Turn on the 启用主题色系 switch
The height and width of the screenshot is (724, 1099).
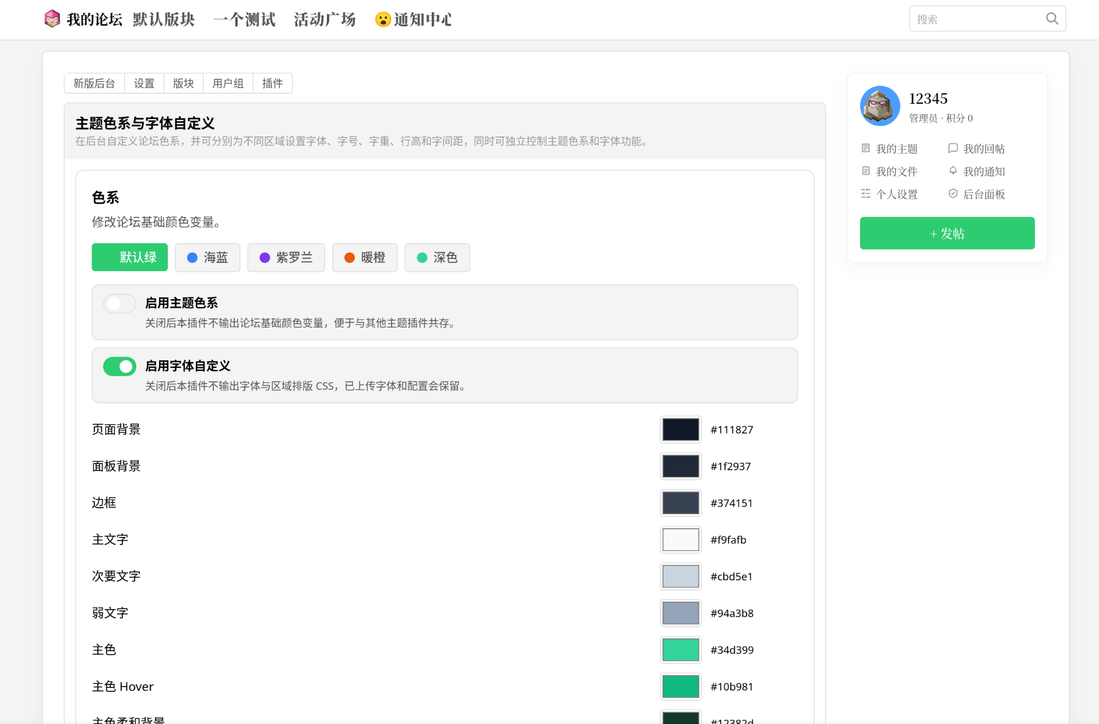coord(119,304)
